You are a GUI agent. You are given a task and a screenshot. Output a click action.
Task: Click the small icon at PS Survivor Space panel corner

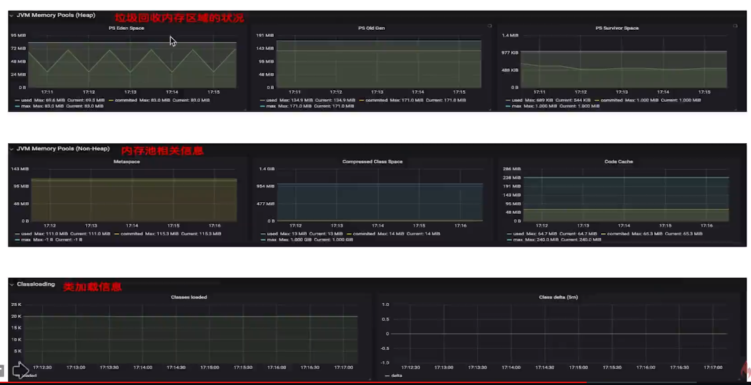tap(735, 26)
